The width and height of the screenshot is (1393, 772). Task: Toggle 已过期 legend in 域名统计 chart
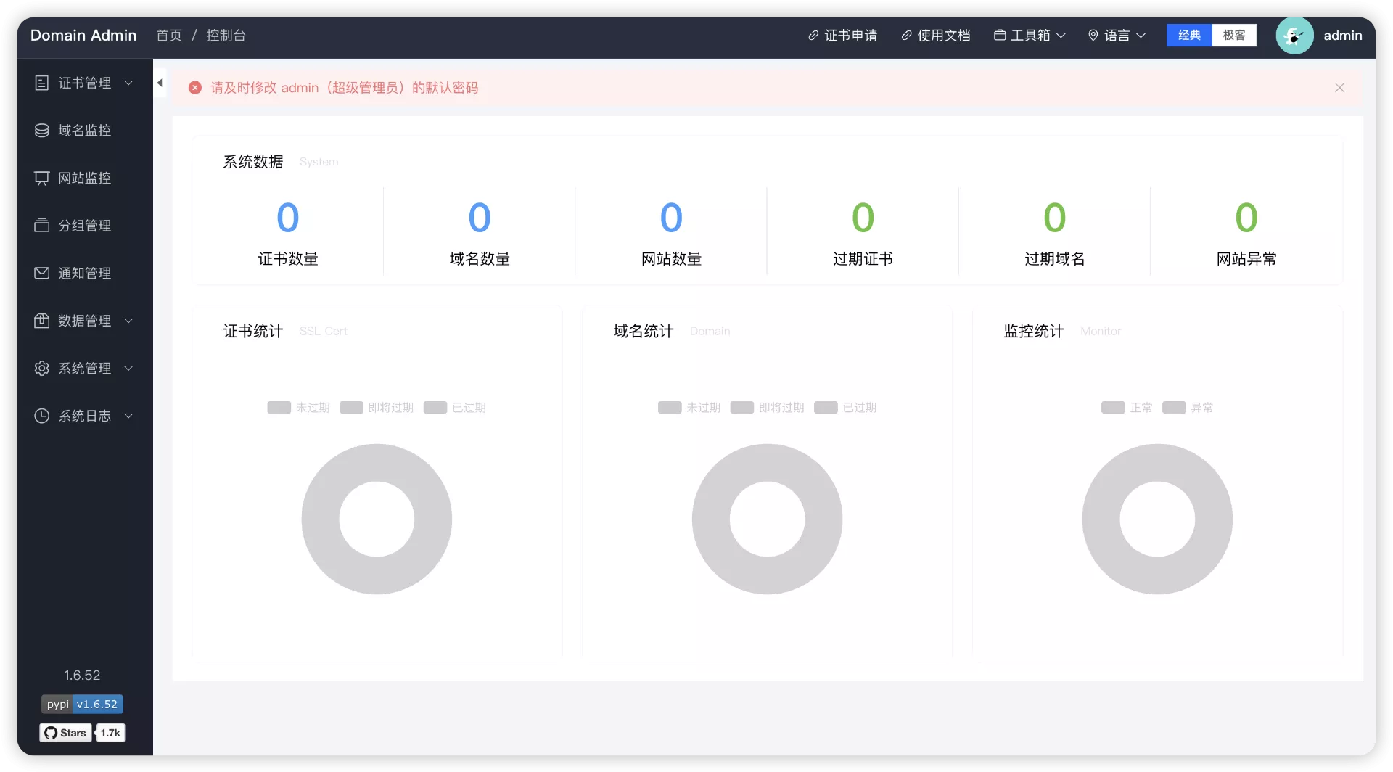(x=845, y=408)
